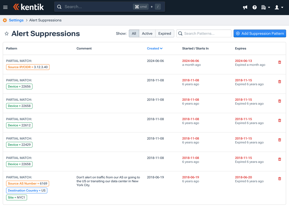Navigate to Settings via breadcrumb

pos(16,20)
